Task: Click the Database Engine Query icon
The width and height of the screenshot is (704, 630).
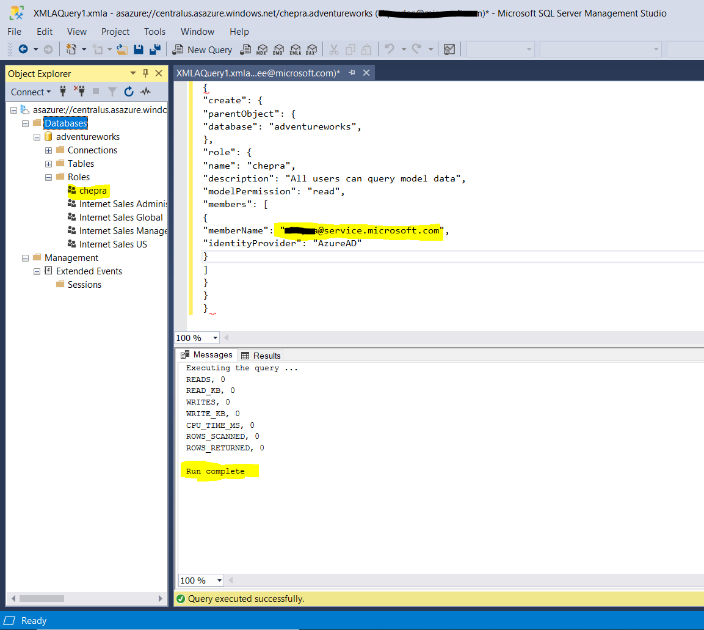Action: [x=245, y=49]
